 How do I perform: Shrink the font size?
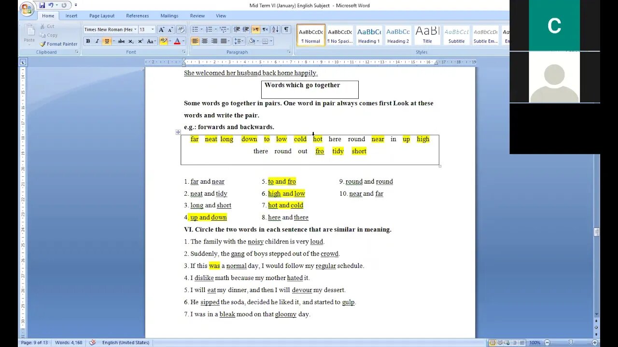[x=170, y=29]
